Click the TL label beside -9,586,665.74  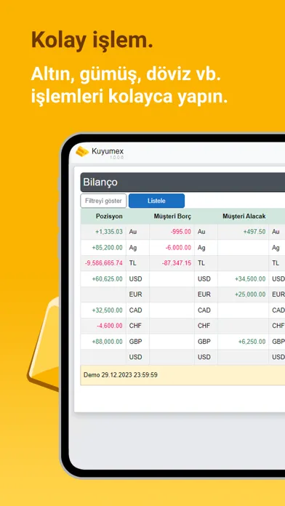pyautogui.click(x=132, y=263)
